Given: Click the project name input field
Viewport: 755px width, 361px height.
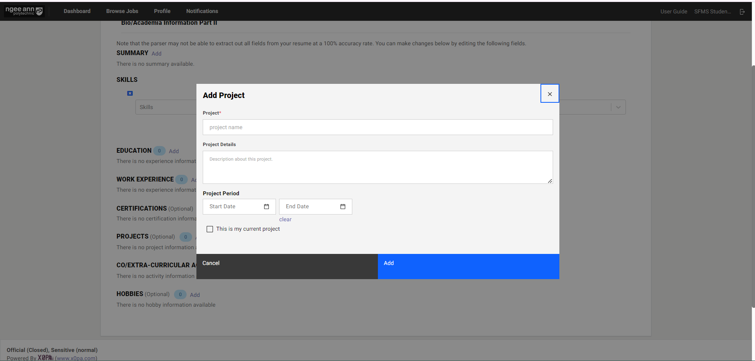Looking at the screenshot, I should pos(377,127).
